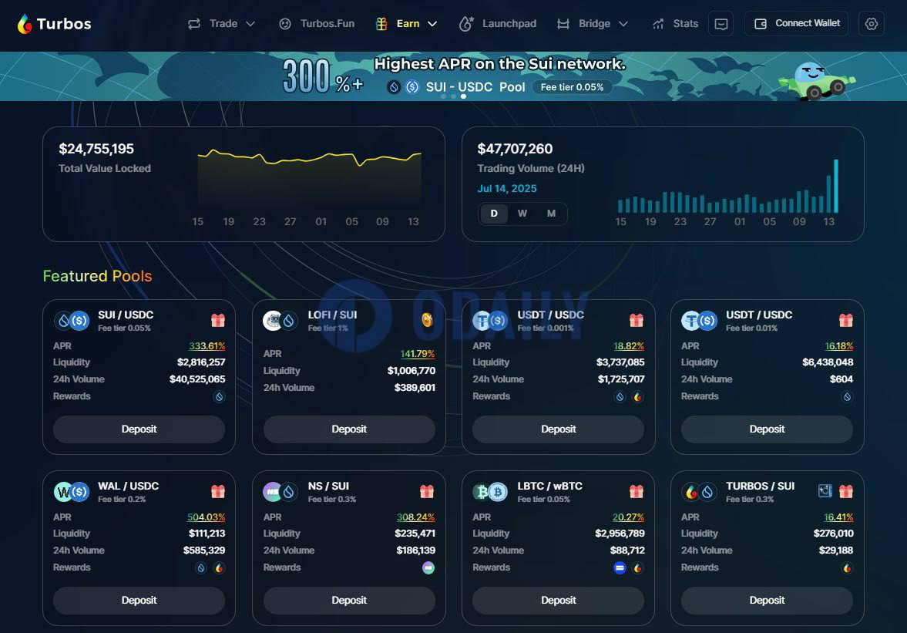Screen dimensions: 907x633
Task: Click SUI reward icon in SUI / USDC card
Action: [219, 397]
